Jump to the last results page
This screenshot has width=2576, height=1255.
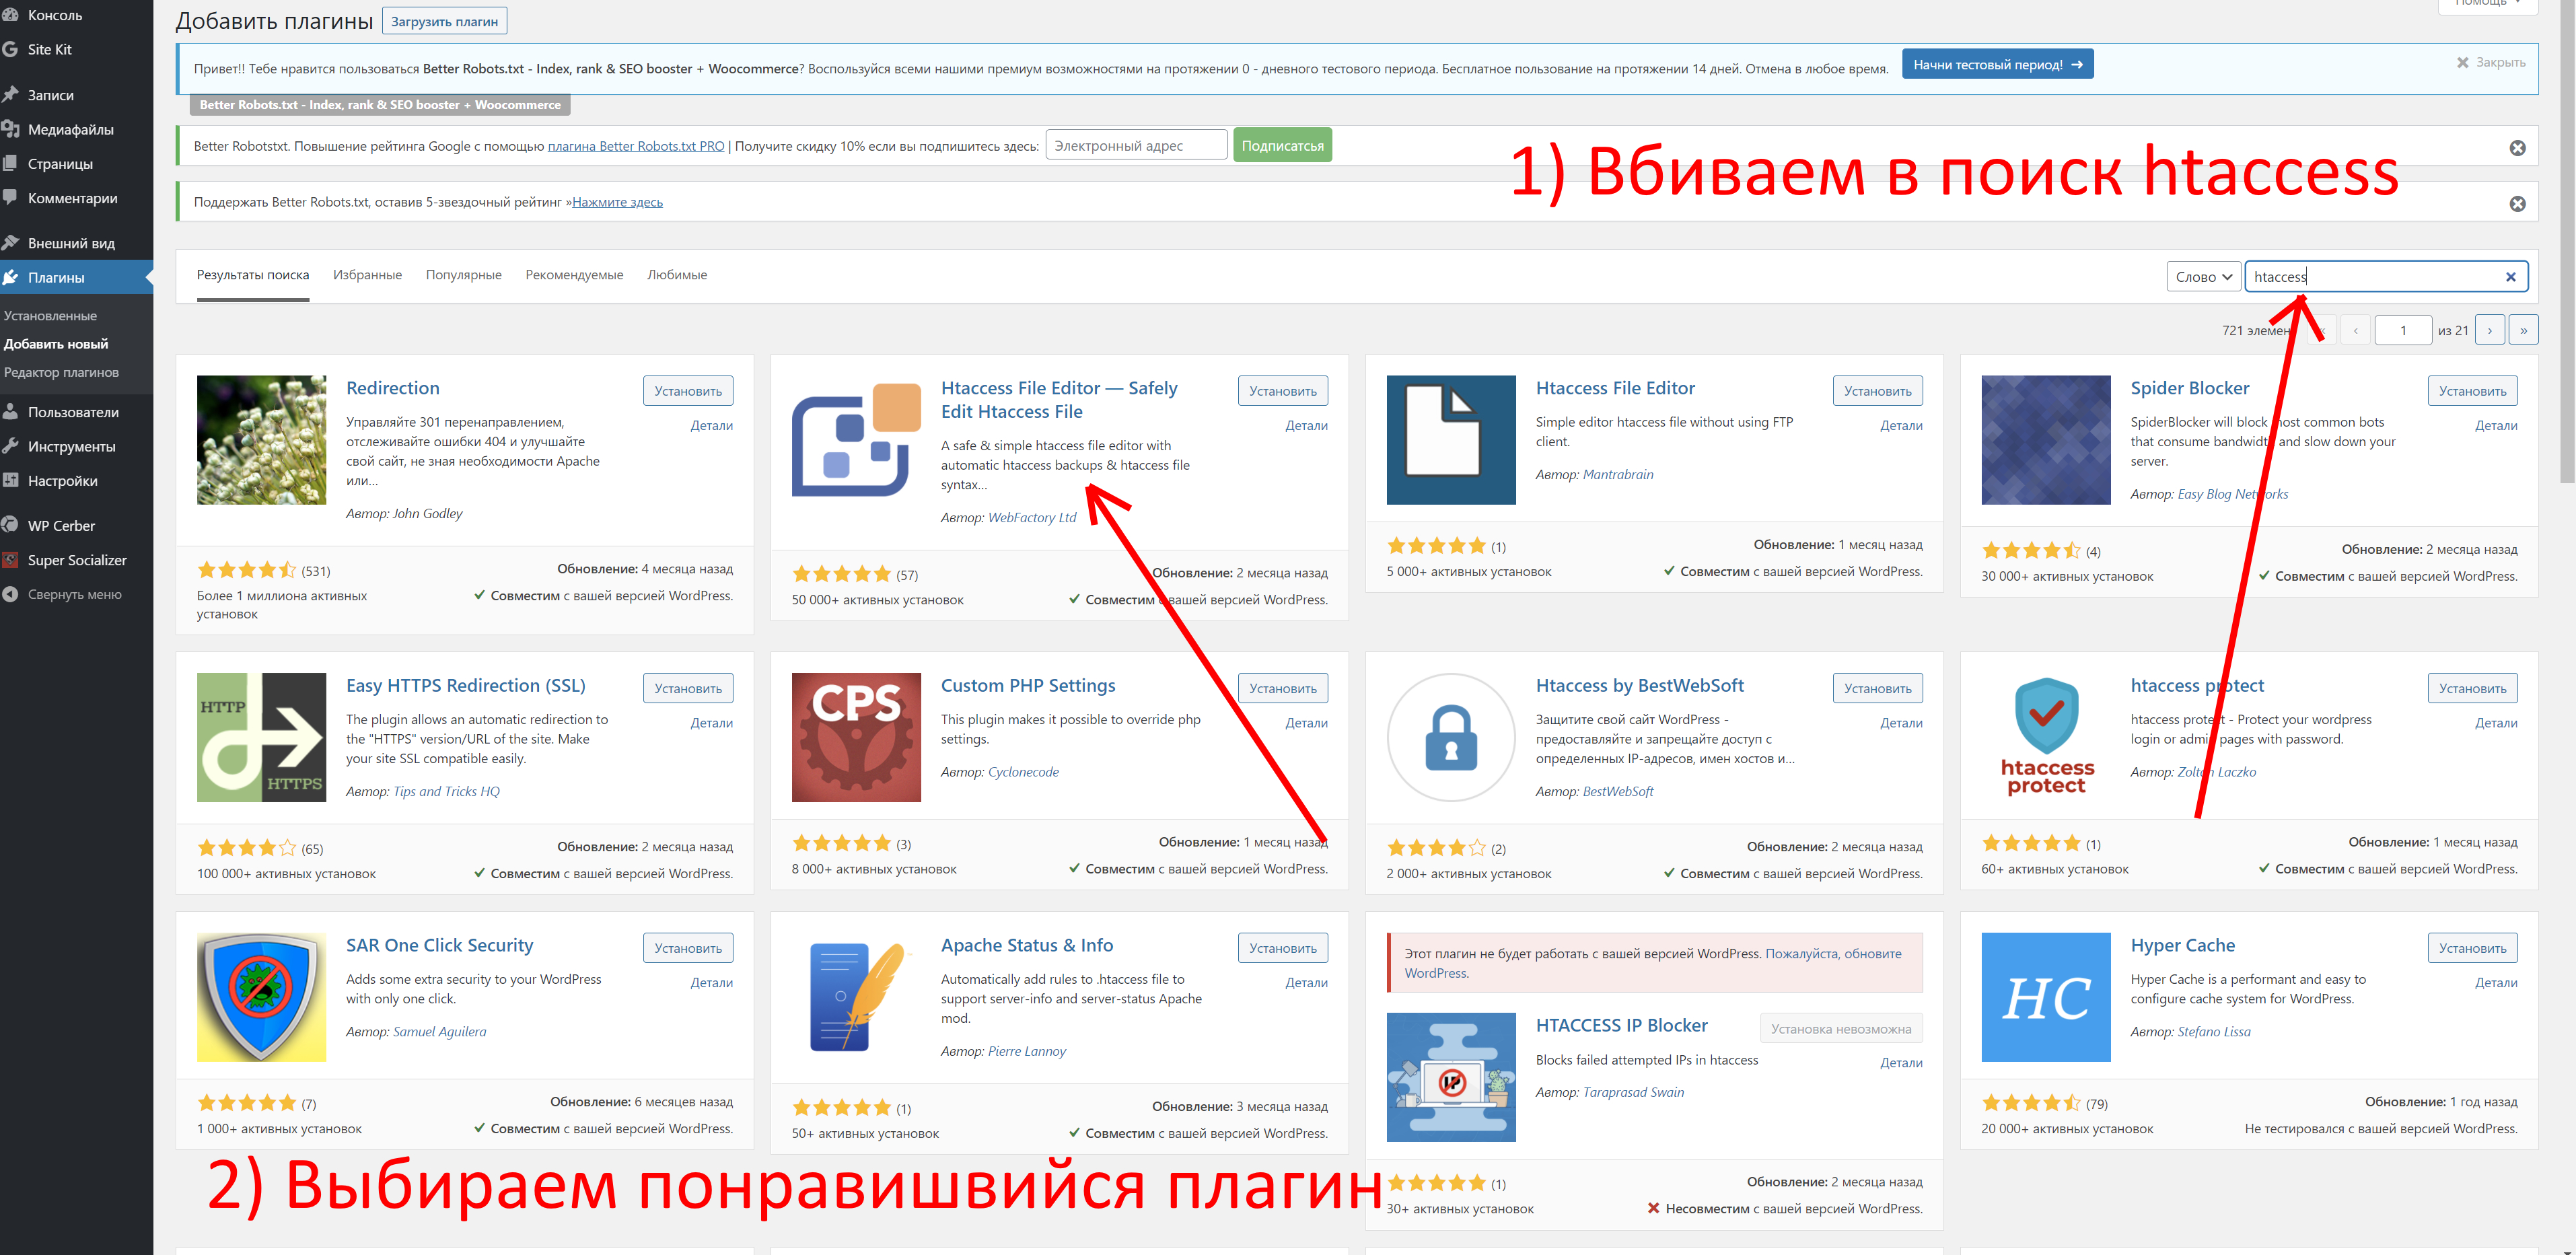point(2523,330)
